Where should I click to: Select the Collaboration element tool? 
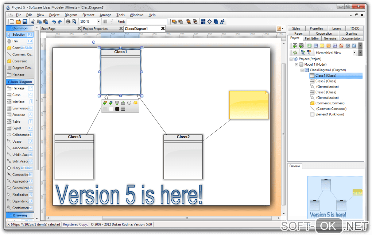pos(20,135)
